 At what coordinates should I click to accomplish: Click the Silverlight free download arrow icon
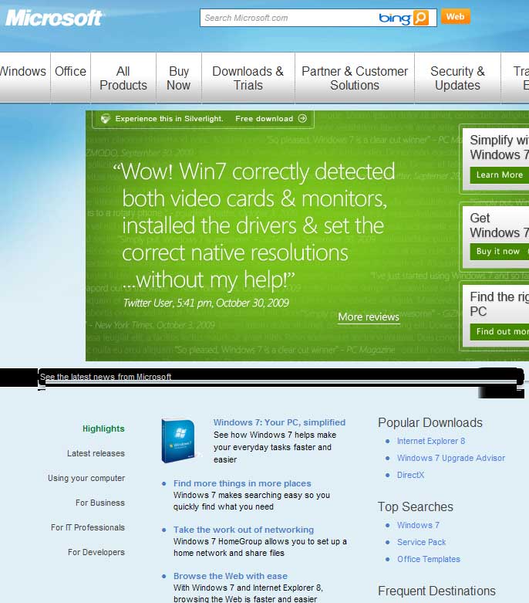click(x=302, y=119)
